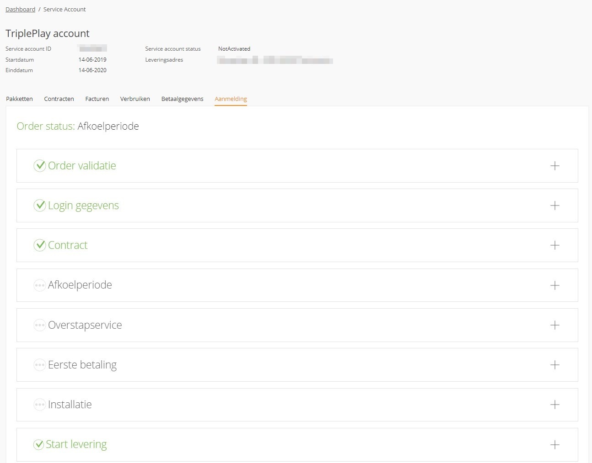Click the Service account ID label
Viewport: 592px width, 463px height.
pyautogui.click(x=28, y=49)
